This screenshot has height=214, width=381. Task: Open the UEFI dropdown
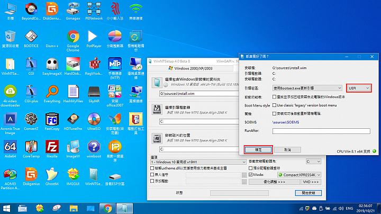359,88
